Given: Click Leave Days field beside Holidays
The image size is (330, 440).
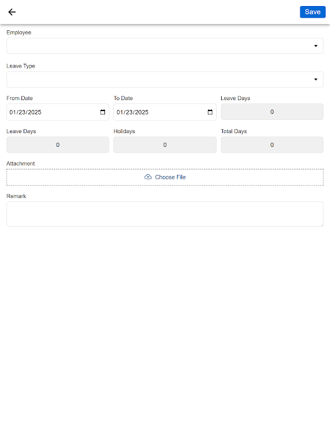Looking at the screenshot, I should (x=58, y=145).
